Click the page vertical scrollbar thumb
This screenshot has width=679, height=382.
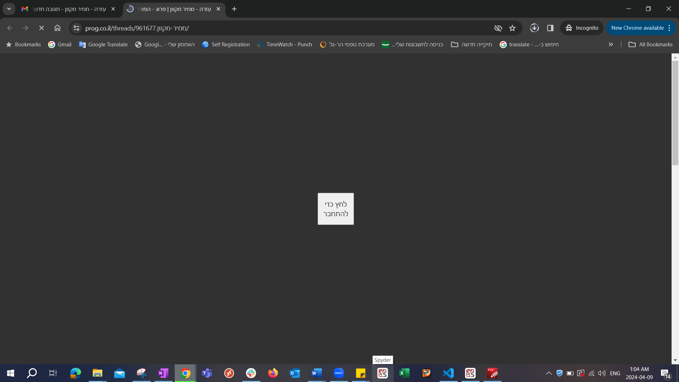(x=675, y=112)
